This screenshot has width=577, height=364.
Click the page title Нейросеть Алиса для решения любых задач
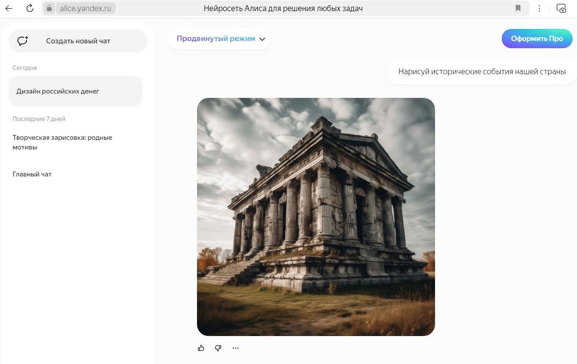pos(283,8)
